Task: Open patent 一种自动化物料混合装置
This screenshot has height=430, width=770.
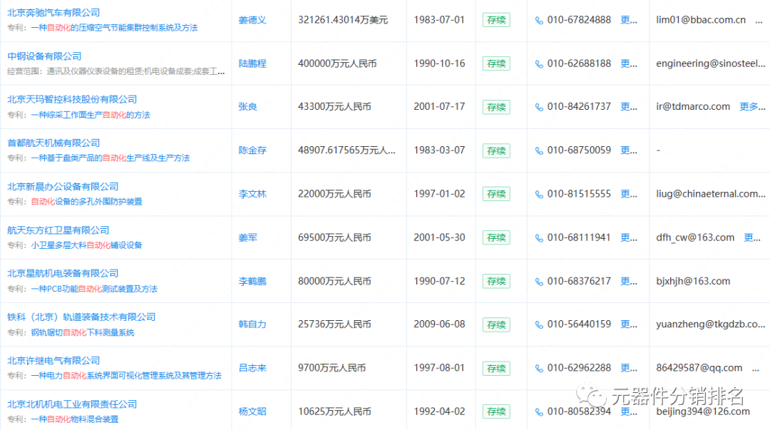Action: point(75,419)
